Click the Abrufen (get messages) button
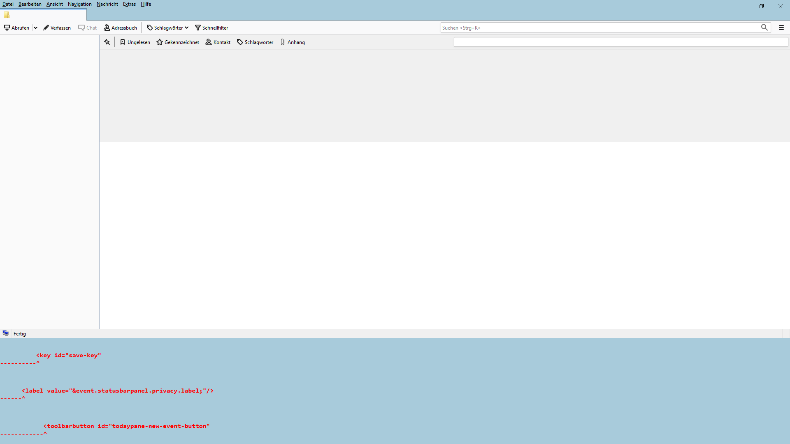Image resolution: width=790 pixels, height=444 pixels. (16, 28)
